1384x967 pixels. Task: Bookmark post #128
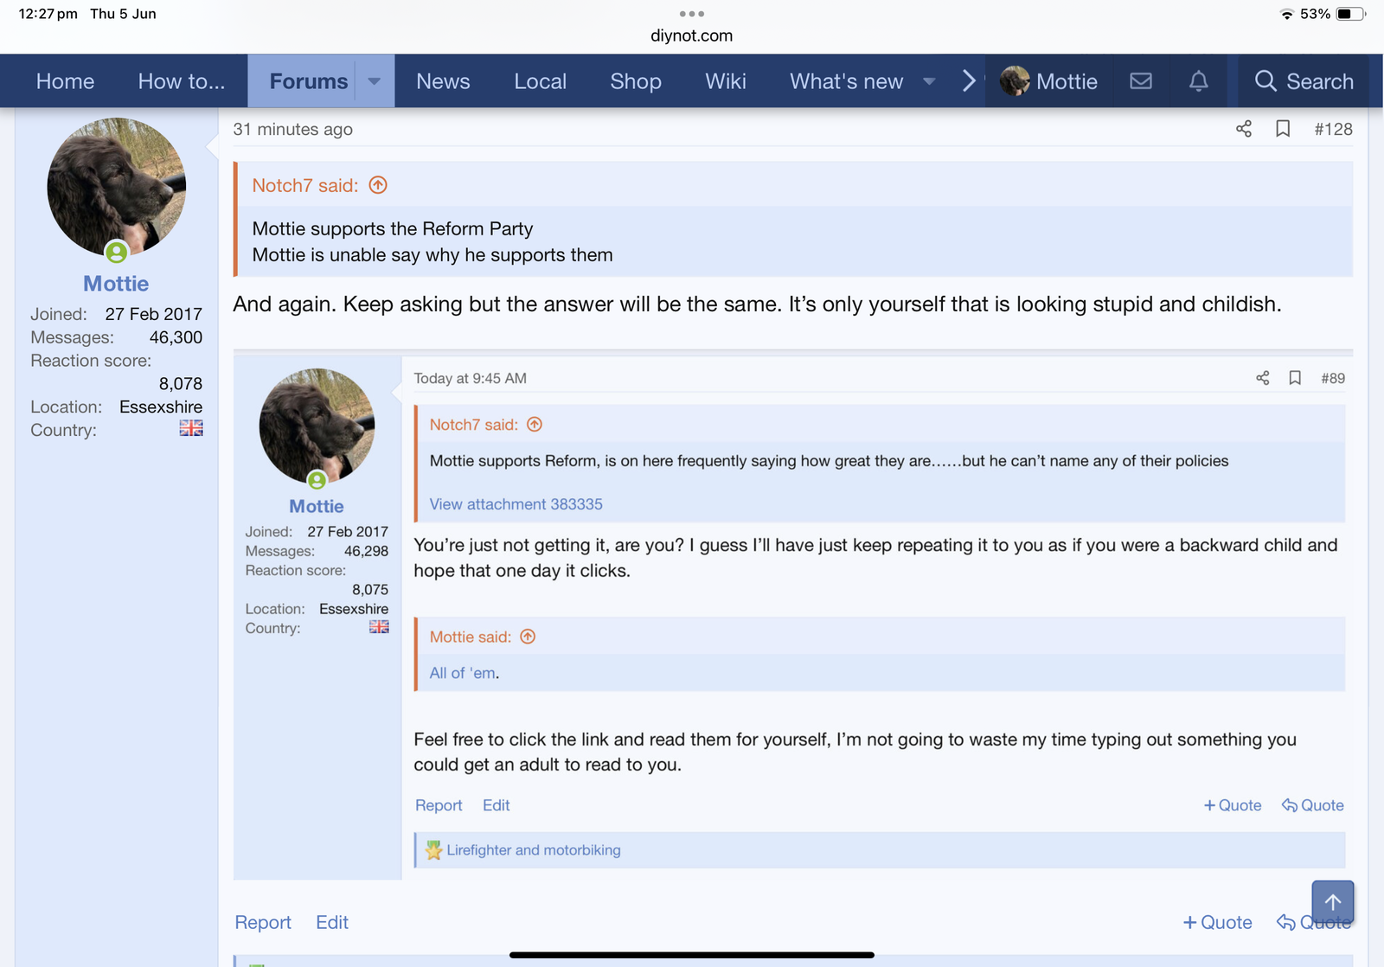pyautogui.click(x=1283, y=129)
